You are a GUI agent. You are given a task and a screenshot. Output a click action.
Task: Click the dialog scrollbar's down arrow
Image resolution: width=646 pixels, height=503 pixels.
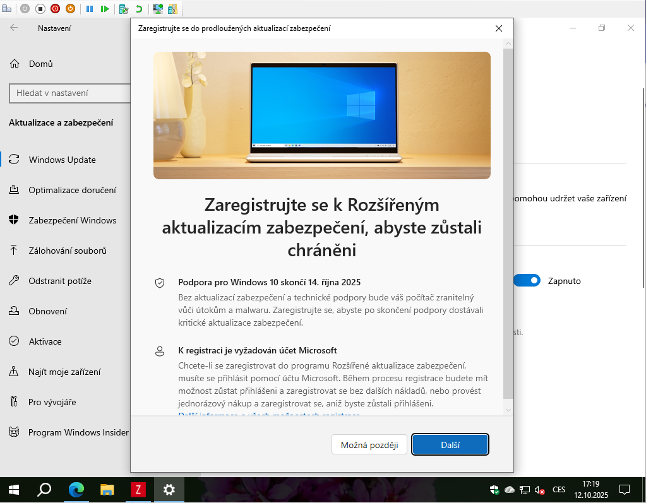click(x=508, y=410)
